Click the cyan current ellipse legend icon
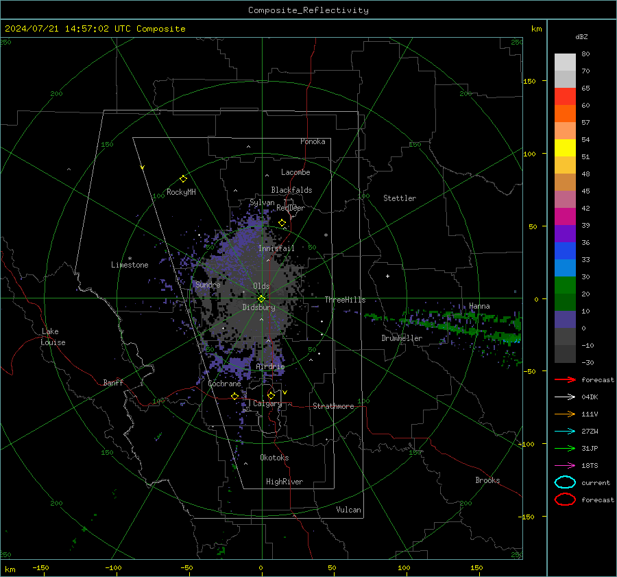The height and width of the screenshot is (577, 617). [565, 482]
